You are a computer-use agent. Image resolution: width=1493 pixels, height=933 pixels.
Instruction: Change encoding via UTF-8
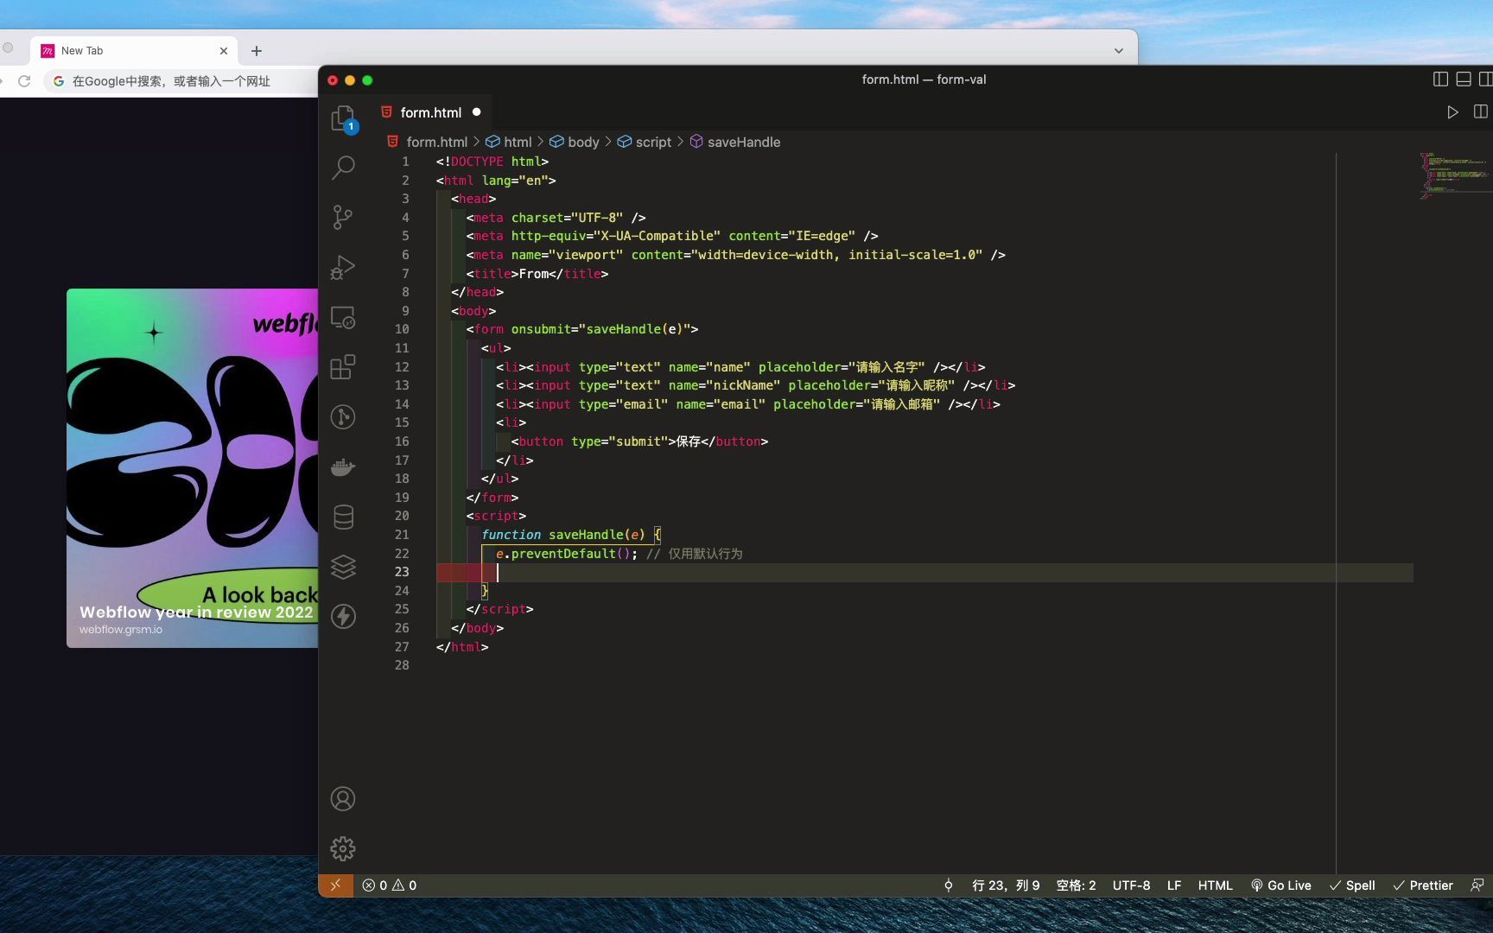[1131, 885]
